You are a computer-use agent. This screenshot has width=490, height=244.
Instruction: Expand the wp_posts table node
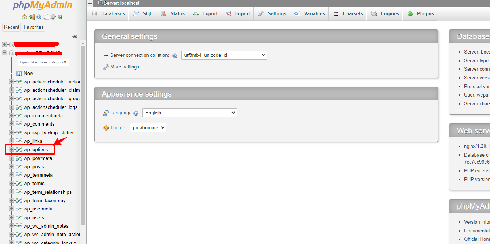[12, 166]
